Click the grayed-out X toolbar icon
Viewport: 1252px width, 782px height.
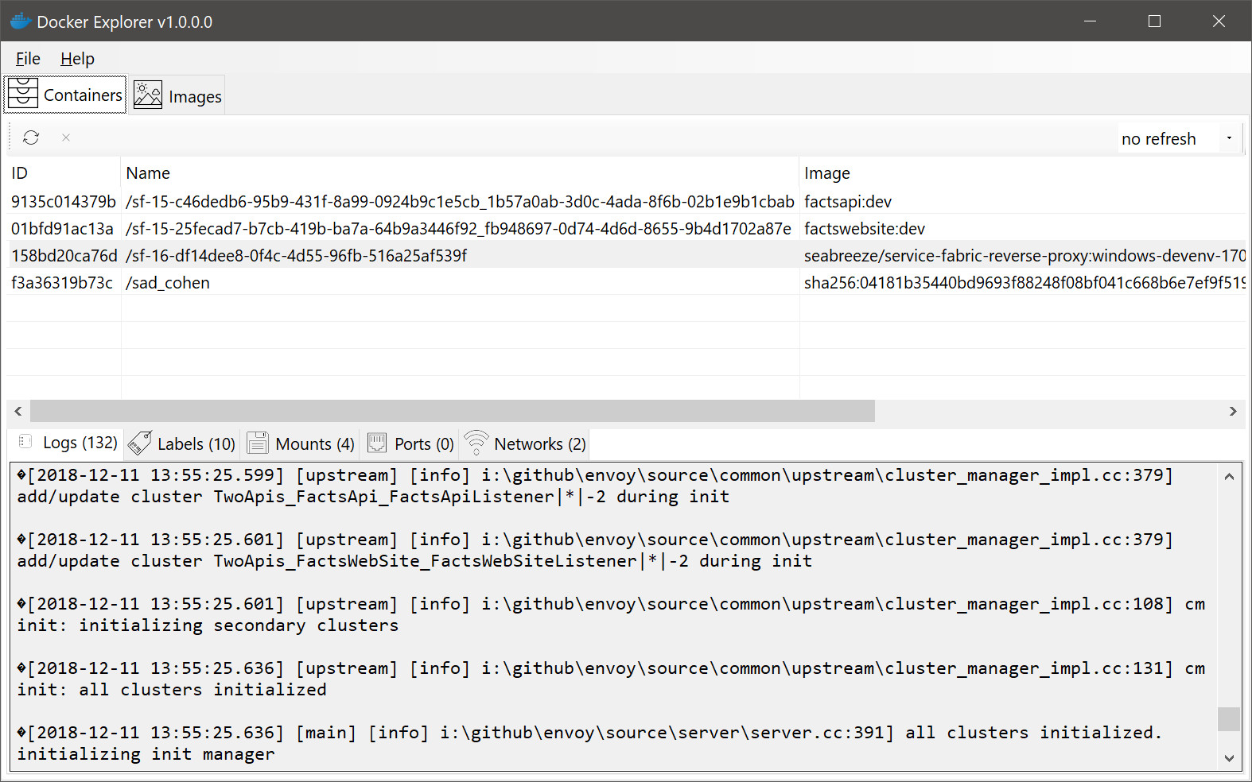pos(66,137)
